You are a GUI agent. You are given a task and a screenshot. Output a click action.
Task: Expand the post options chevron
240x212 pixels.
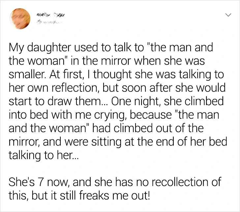(226, 15)
